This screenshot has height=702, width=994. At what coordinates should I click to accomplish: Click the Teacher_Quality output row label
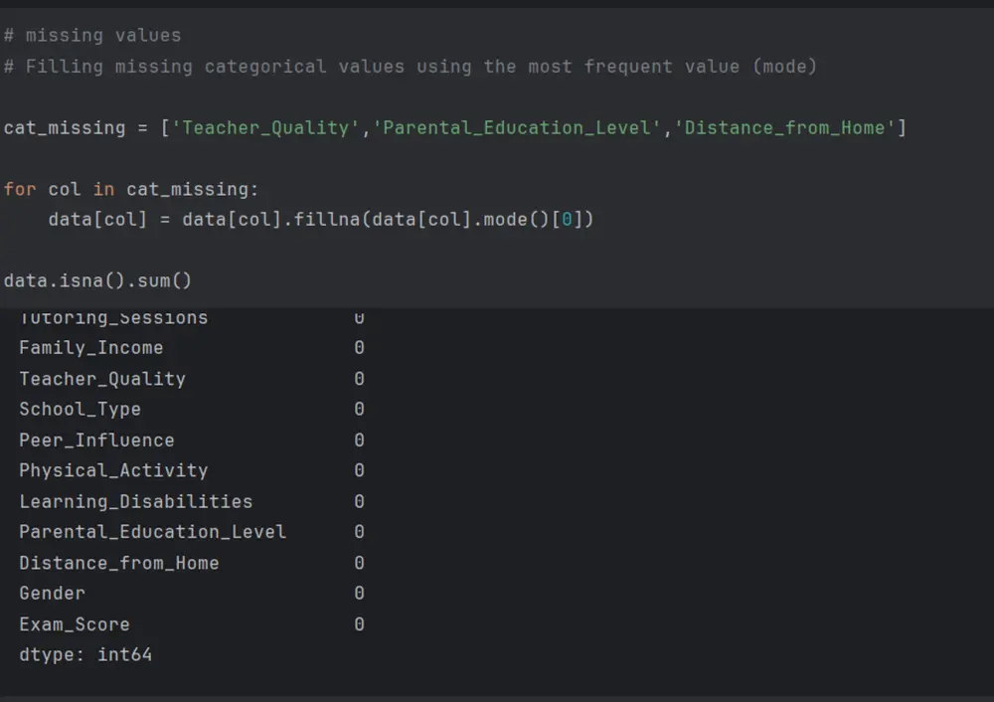click(x=102, y=379)
